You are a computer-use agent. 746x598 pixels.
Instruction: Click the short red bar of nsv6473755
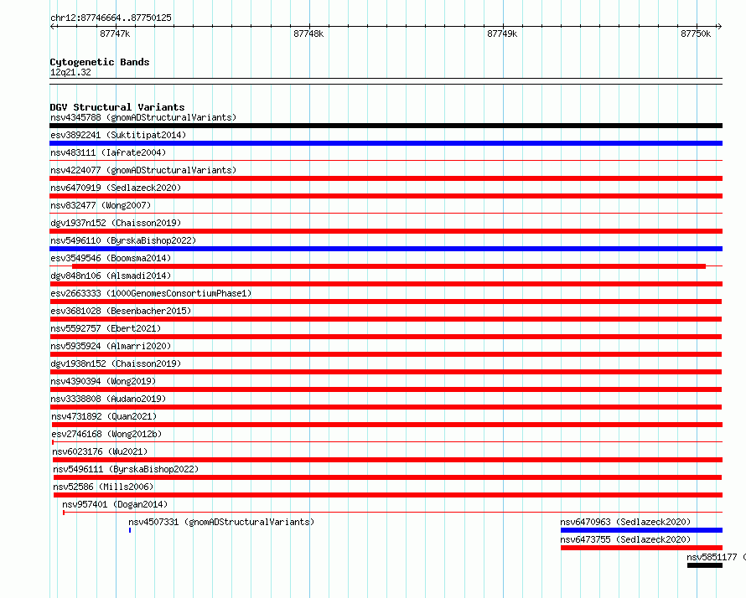(x=641, y=548)
